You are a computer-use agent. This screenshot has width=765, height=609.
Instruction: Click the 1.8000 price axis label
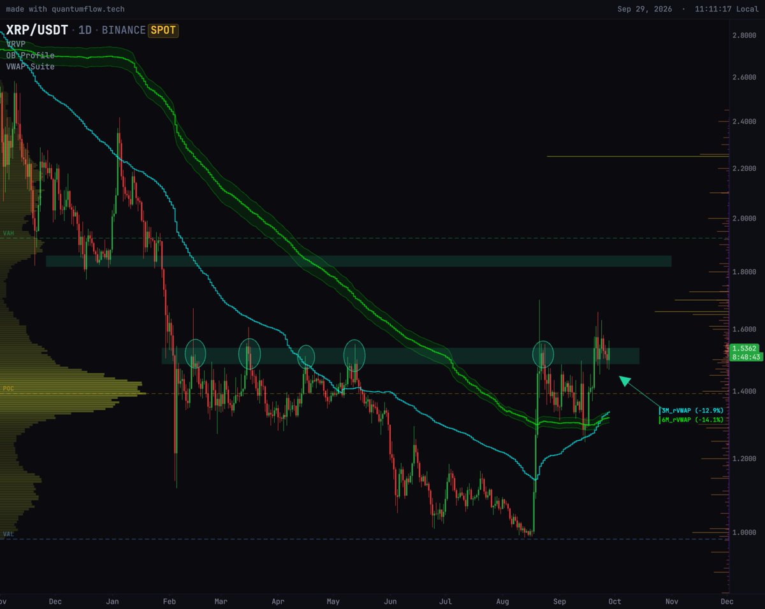tap(745, 272)
